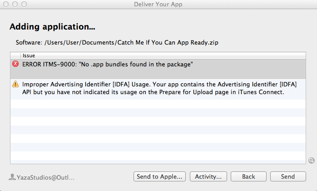Select the Improper Advertising Identifier warning row

[158, 89]
